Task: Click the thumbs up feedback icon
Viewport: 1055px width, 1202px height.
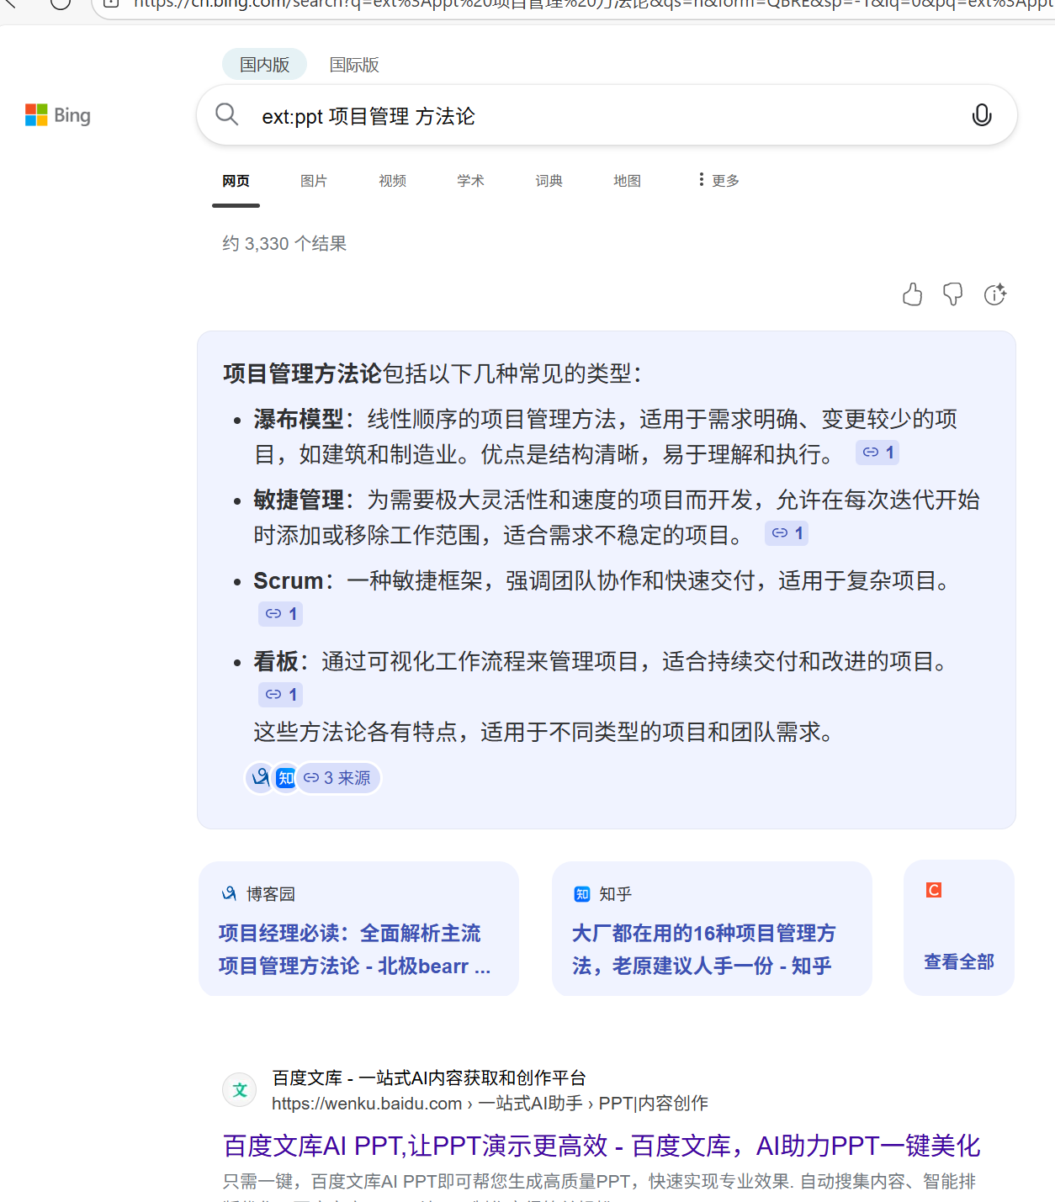Action: (x=912, y=294)
